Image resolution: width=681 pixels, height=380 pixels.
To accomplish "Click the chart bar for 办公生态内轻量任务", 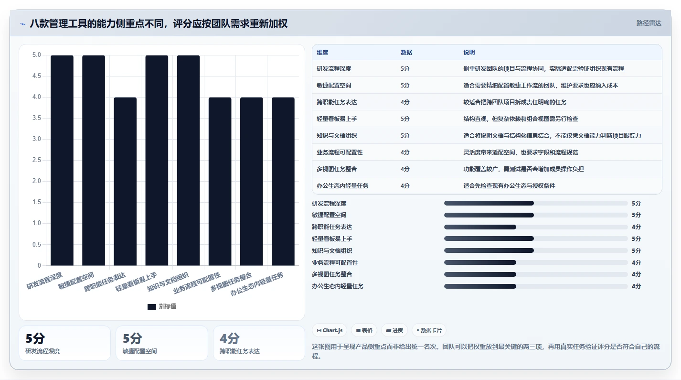I will (283, 181).
